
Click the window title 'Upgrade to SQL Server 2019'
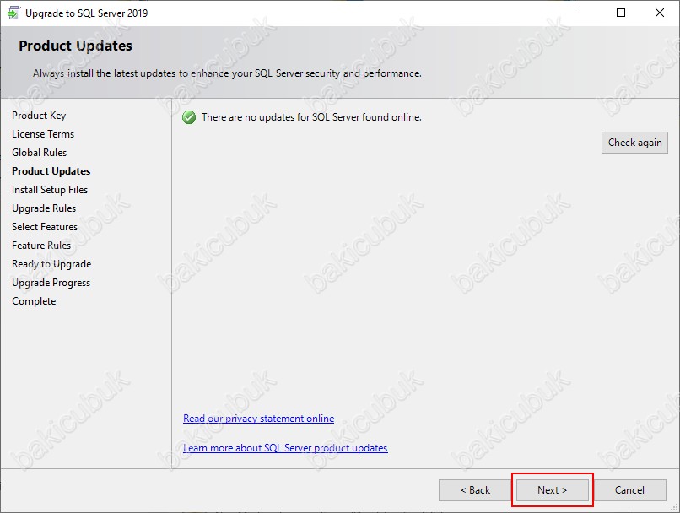click(87, 13)
